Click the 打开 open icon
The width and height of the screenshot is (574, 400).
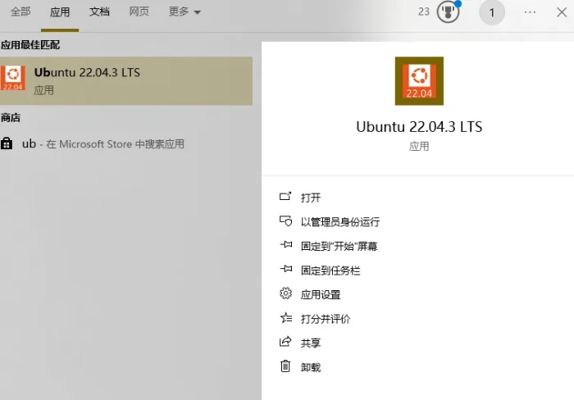coord(285,197)
